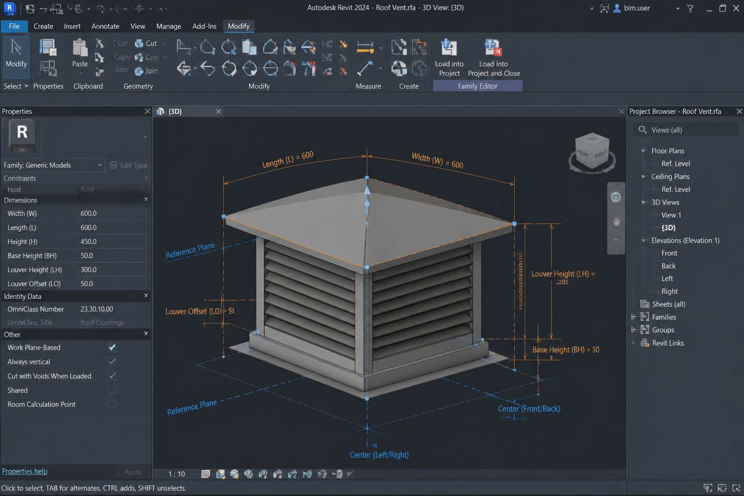Expand the Families tree node
The width and height of the screenshot is (744, 496).
tap(633, 317)
